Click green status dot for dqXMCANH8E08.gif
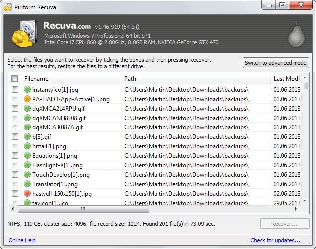316x249 pixels. 27,118
